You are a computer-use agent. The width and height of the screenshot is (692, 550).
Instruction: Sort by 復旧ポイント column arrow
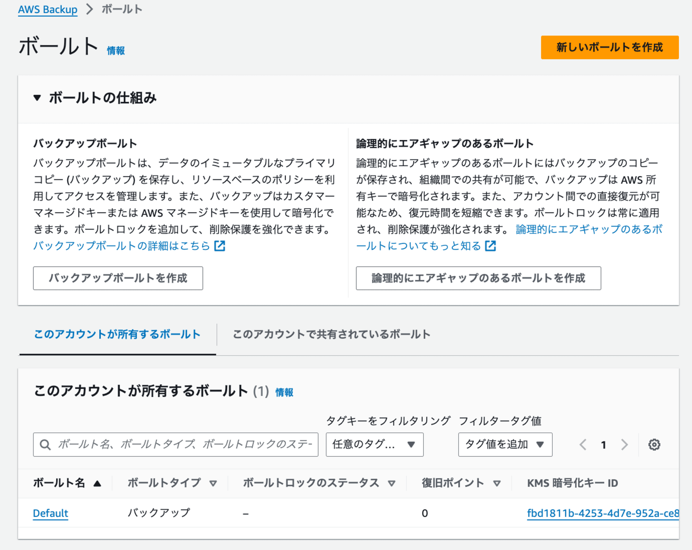497,484
